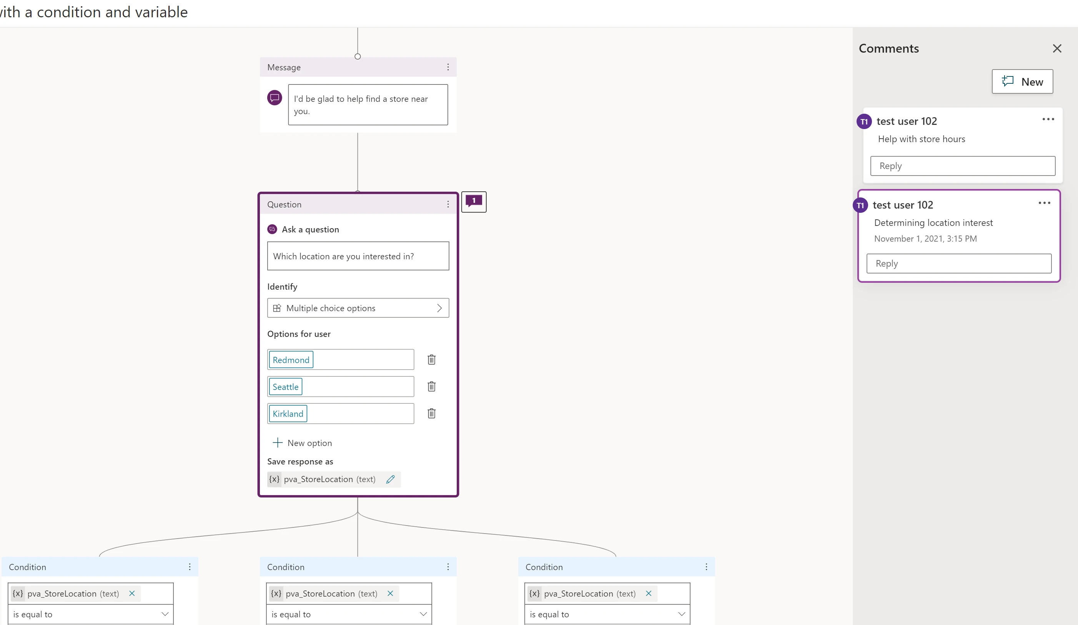The width and height of the screenshot is (1078, 625).
Task: Expand the second Condition node menu
Action: pos(448,566)
